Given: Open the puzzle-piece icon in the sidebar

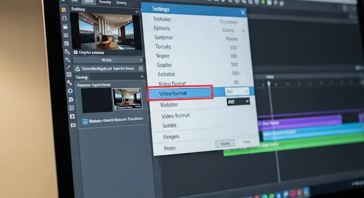Looking at the screenshot, I should [71, 99].
